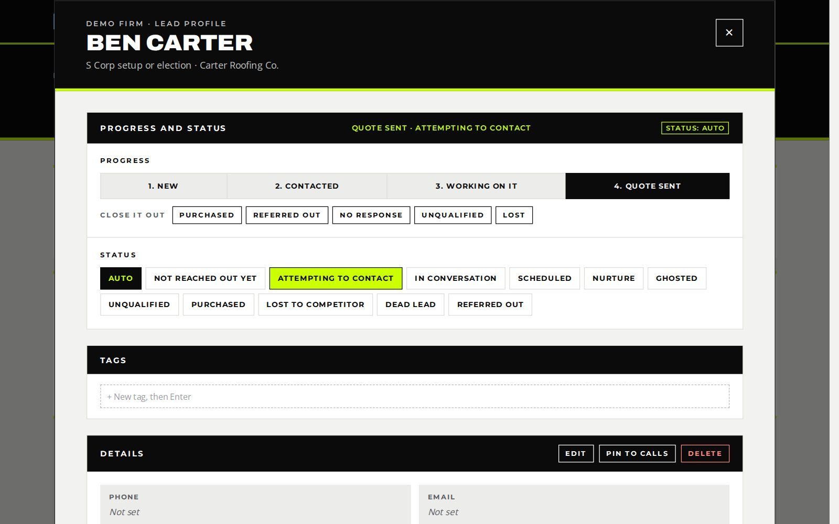Close the Ben Carter lead profile
Viewport: 839px width, 524px height.
click(729, 32)
